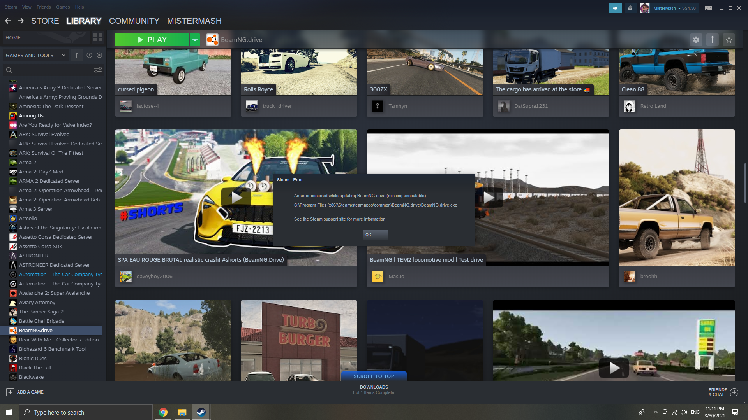This screenshot has height=420, width=748.
Task: Play the gas station road video
Action: pos(614,367)
